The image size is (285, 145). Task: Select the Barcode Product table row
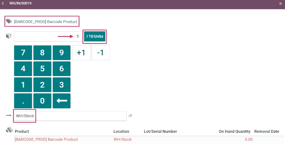[148, 139]
